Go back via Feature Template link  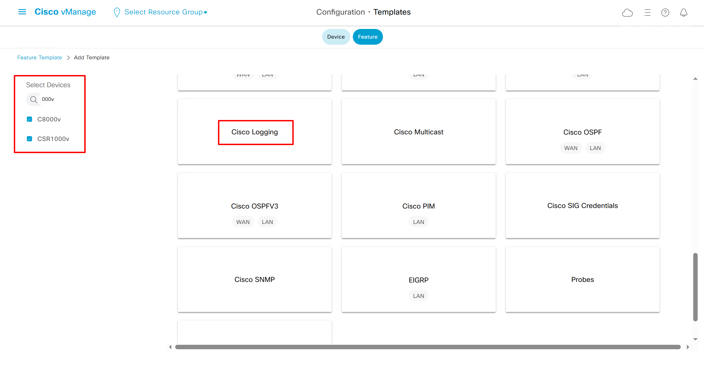click(x=40, y=58)
